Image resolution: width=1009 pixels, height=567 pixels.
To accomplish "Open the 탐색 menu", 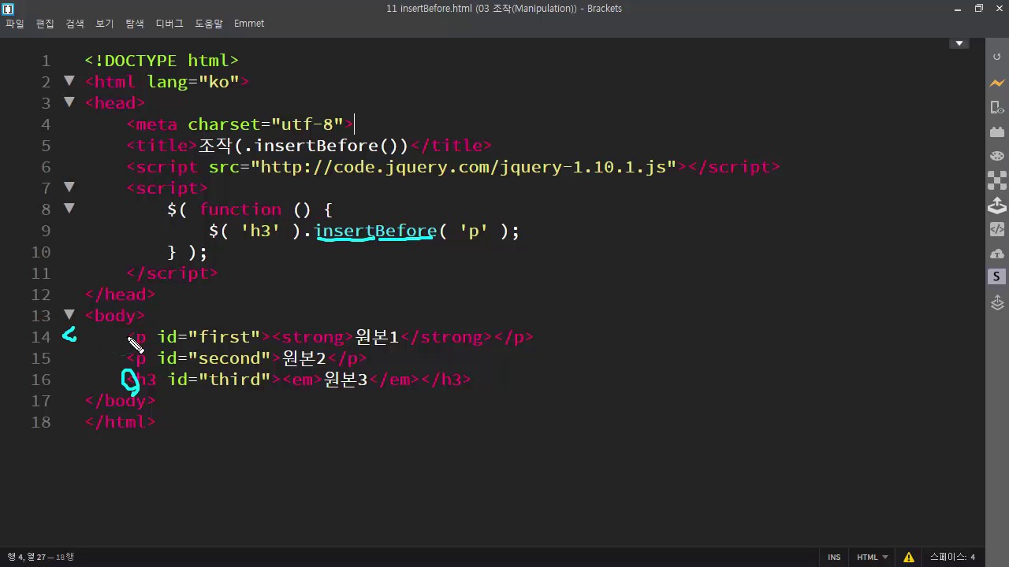I will click(x=135, y=24).
